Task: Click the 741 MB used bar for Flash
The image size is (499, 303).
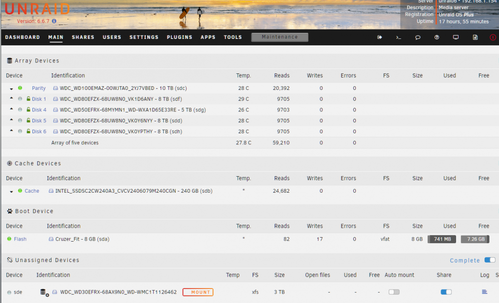Action: pyautogui.click(x=442, y=239)
